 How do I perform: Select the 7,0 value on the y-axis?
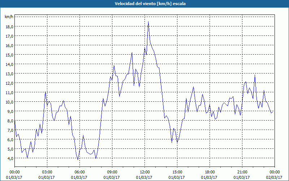click(10, 130)
